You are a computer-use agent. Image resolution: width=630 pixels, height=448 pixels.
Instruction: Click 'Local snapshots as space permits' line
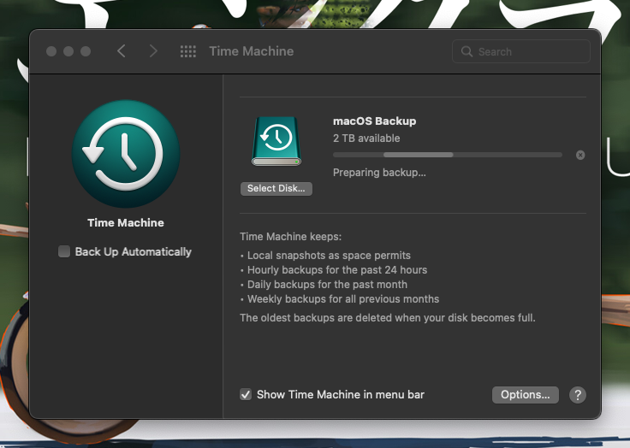[x=329, y=256]
